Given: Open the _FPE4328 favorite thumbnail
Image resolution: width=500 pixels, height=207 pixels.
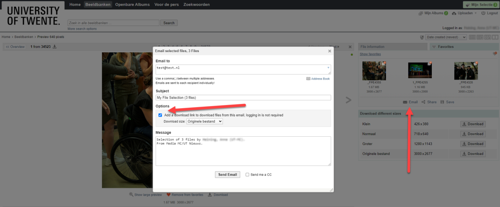Looking at the screenshot, I should [x=466, y=71].
